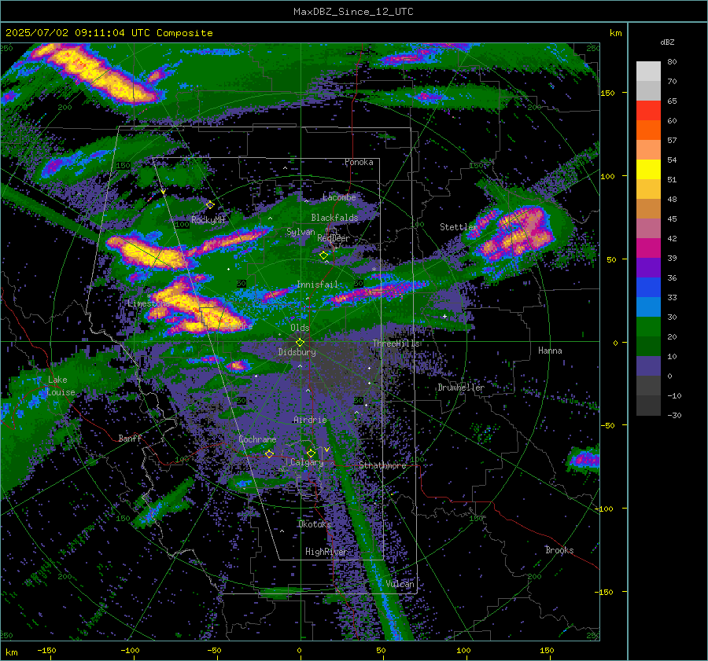Click the Vulcan map label

[400, 584]
